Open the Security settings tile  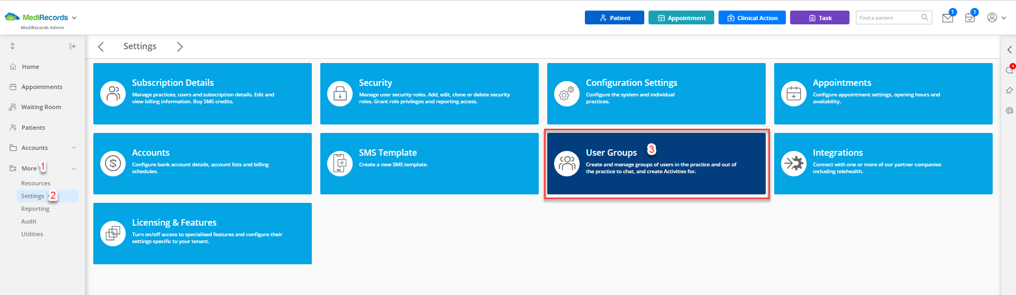[x=430, y=94]
